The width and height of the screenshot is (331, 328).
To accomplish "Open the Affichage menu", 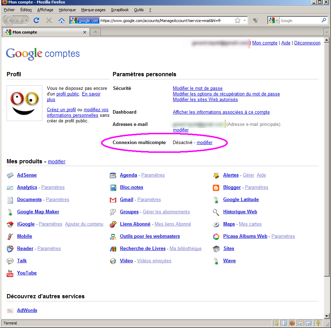I will click(x=45, y=10).
